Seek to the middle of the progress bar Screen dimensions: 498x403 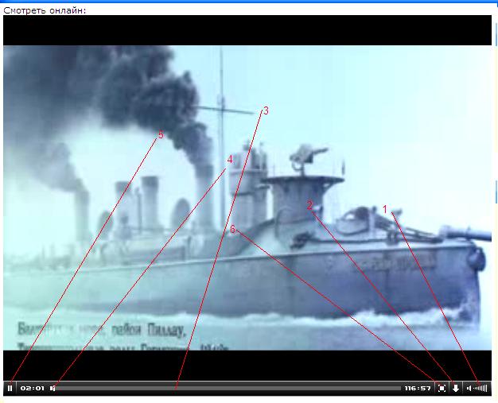point(228,388)
